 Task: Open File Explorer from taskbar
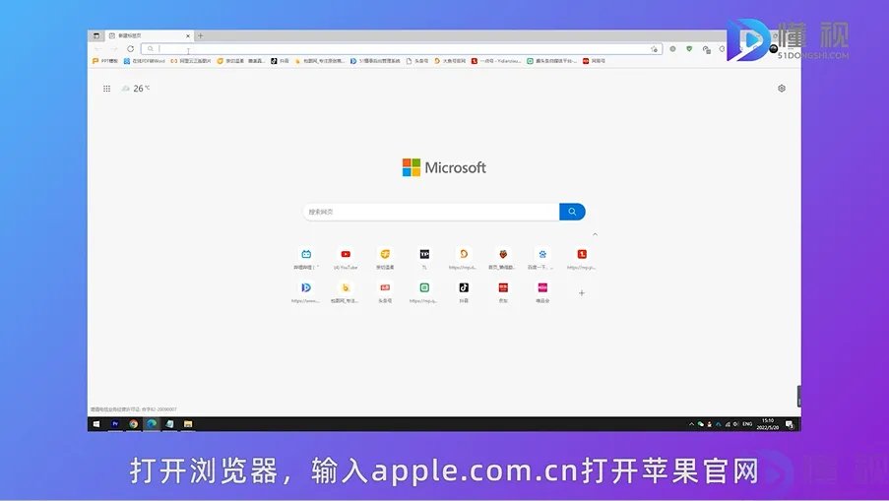(x=188, y=424)
